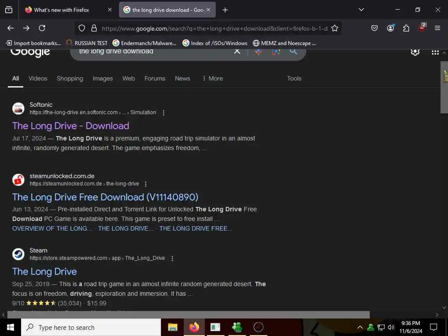Open a new browser tab
Screen dimensions: 448x336
click(225, 10)
